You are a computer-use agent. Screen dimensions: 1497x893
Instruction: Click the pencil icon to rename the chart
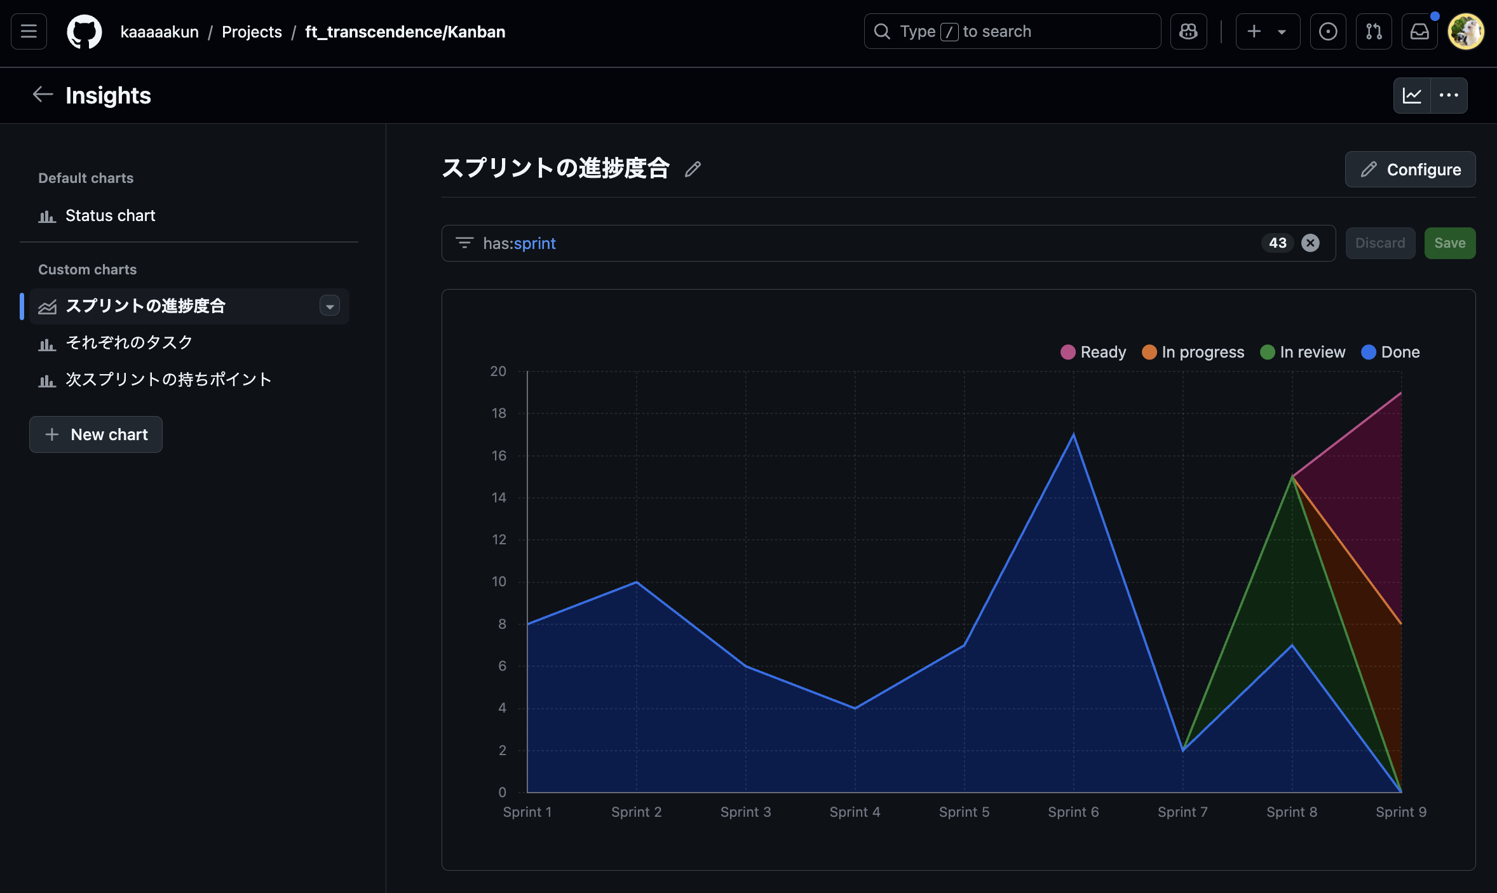click(693, 169)
